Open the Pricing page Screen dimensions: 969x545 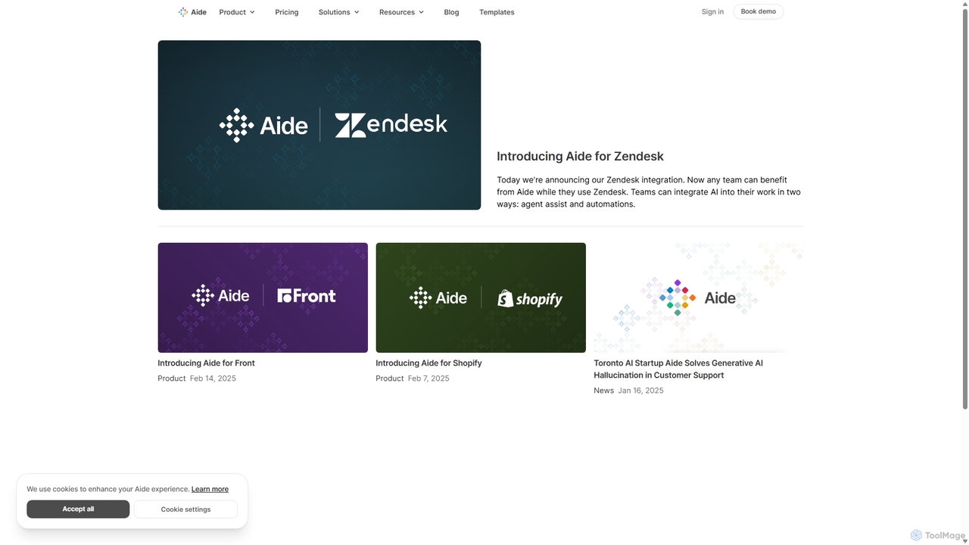[287, 12]
